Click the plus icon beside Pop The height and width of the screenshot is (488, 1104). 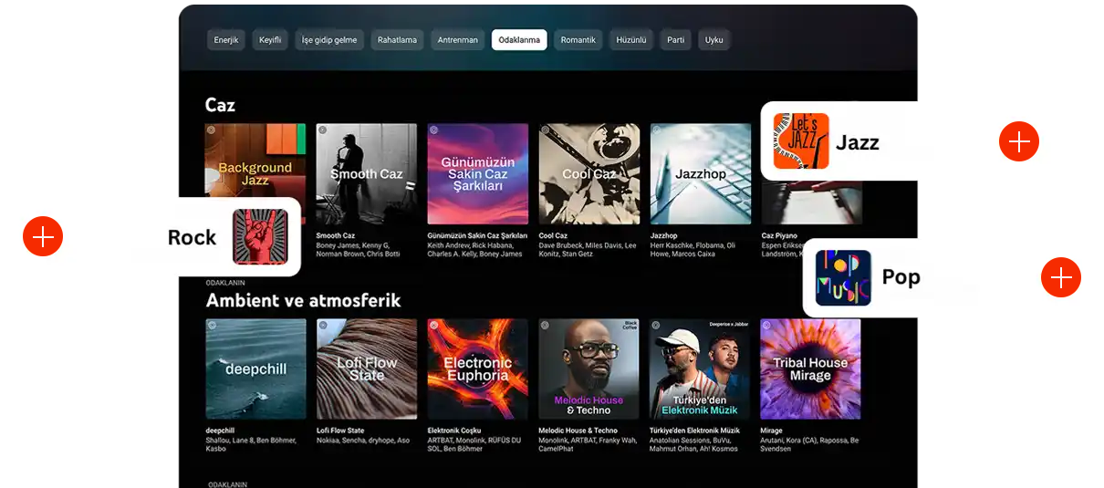tap(1061, 277)
